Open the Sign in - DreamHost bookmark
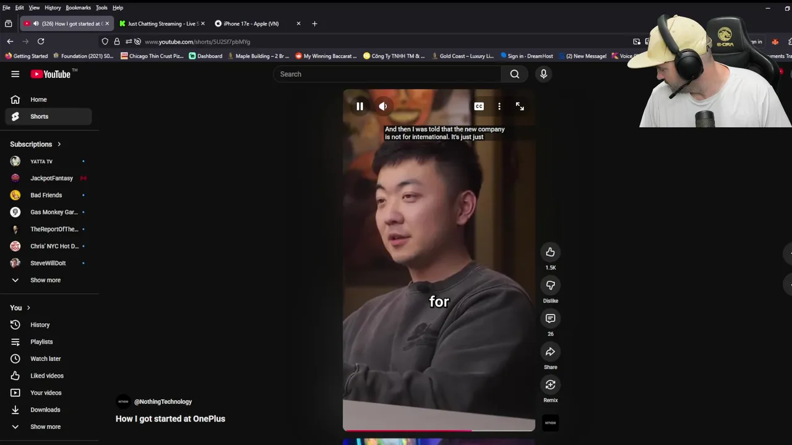 (x=527, y=56)
